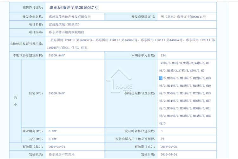
Task: Click the 预售房屋占用土地是否抵押 label
Action: pyautogui.click(x=135, y=139)
